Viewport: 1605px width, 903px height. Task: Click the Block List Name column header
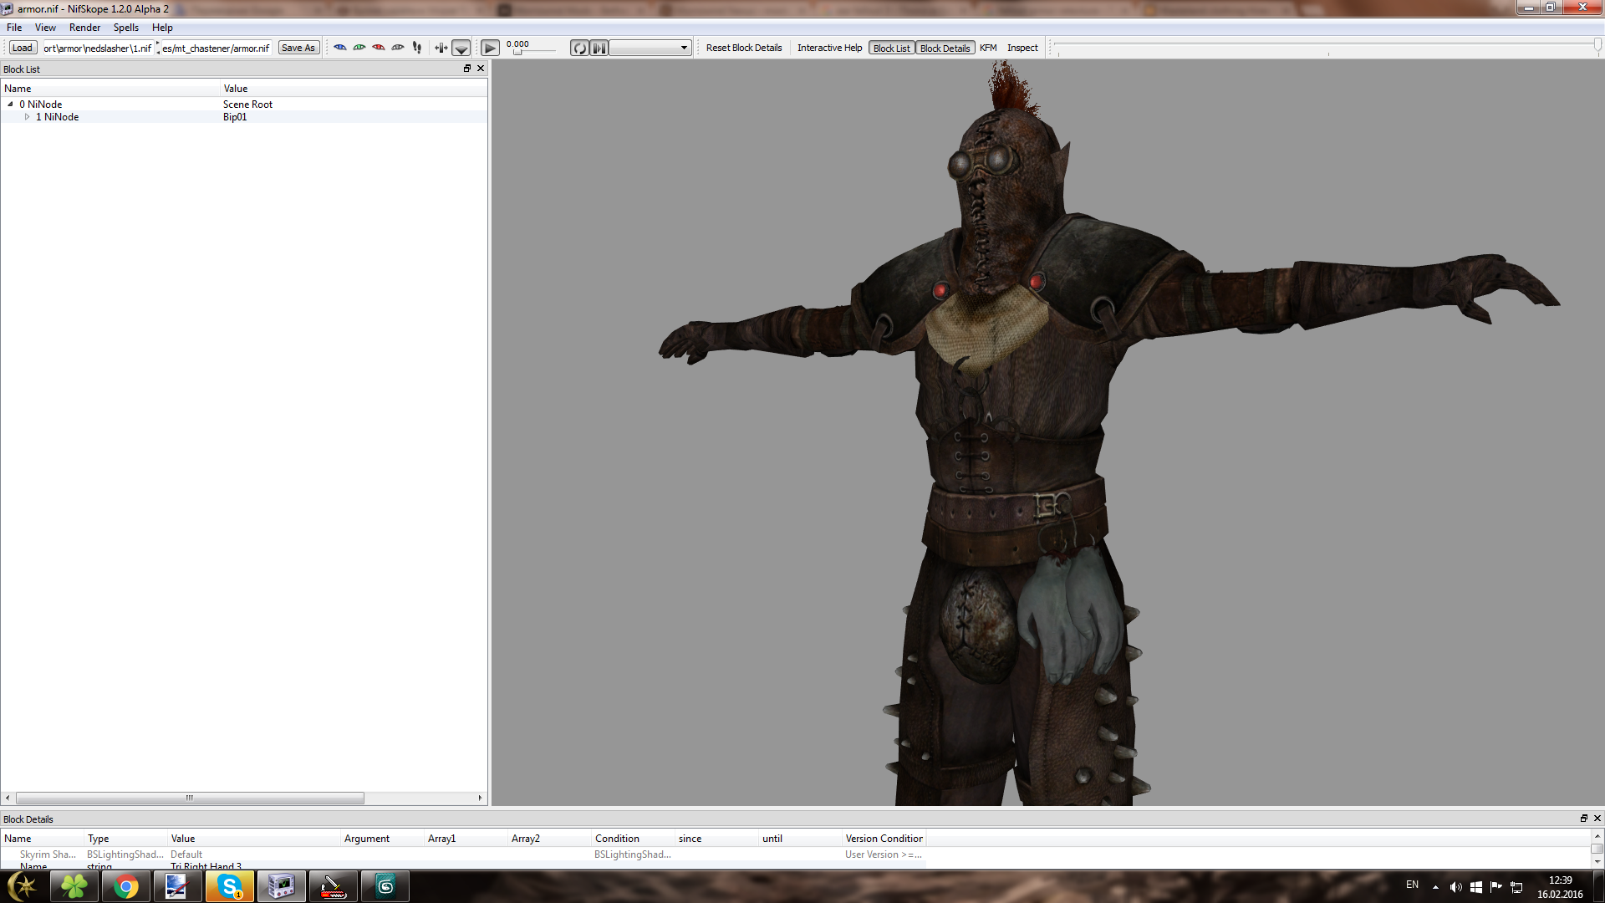[110, 89]
